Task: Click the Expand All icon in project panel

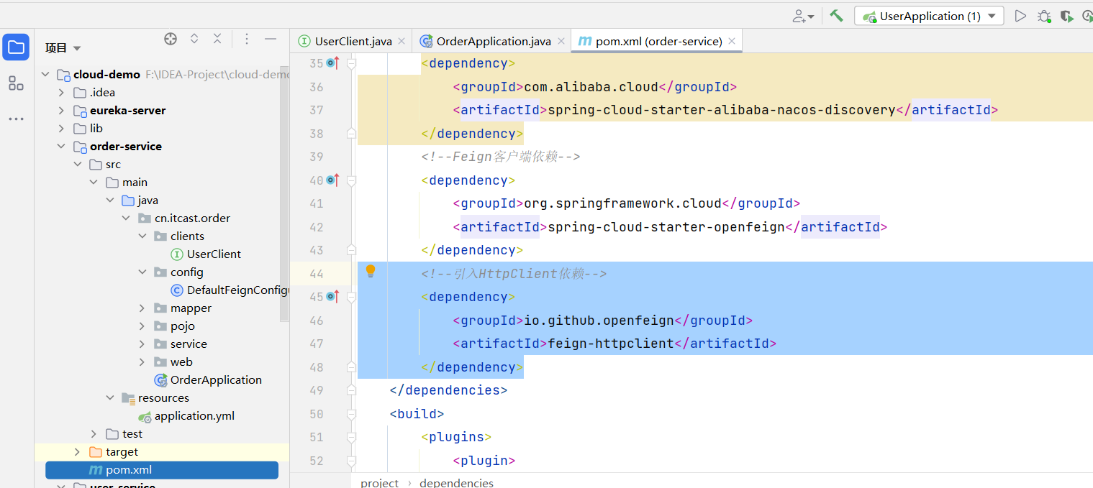Action: (194, 40)
